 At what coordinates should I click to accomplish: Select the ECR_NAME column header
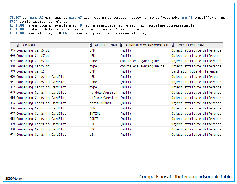click(29, 45)
